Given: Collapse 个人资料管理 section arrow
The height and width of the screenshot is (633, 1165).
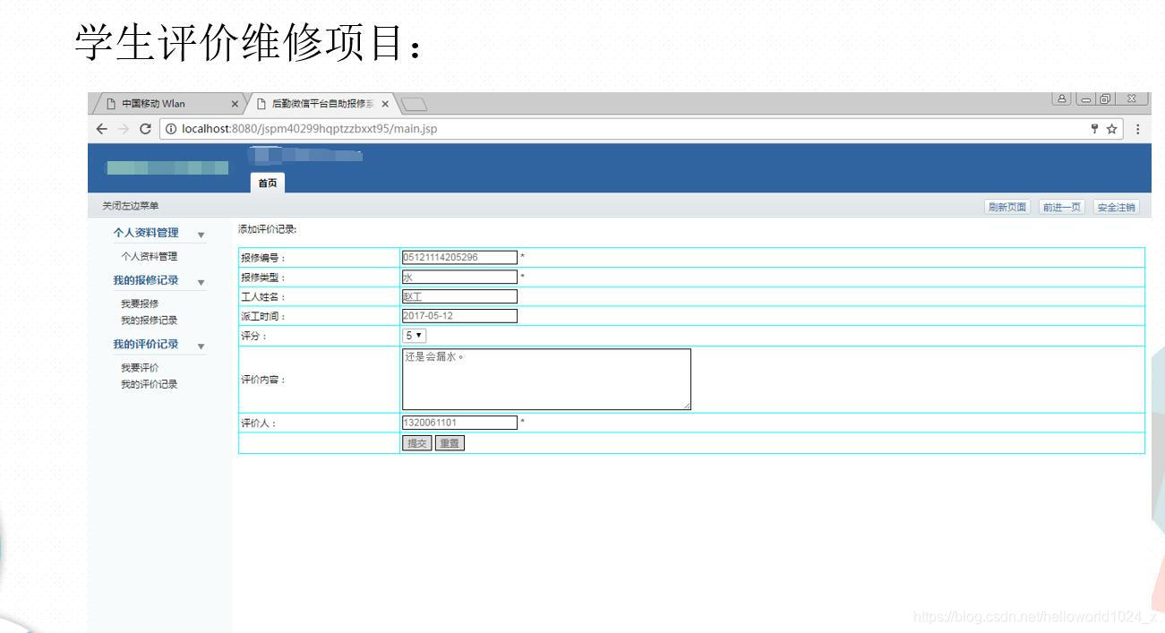Looking at the screenshot, I should pos(201,235).
